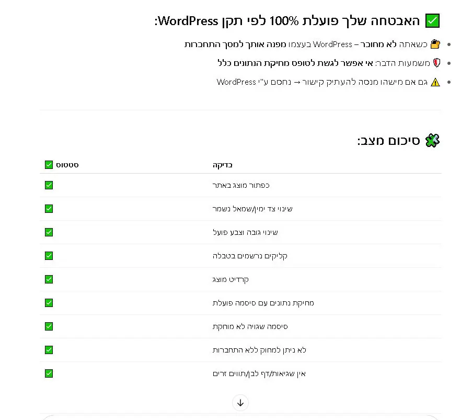Click the checkmark for קרדיט מוצג
461x420 pixels.
[x=49, y=279]
